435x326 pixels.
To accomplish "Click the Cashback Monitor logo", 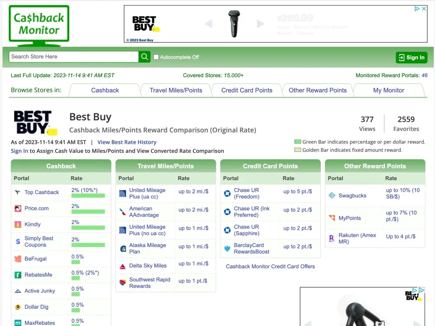I will pos(39,26).
